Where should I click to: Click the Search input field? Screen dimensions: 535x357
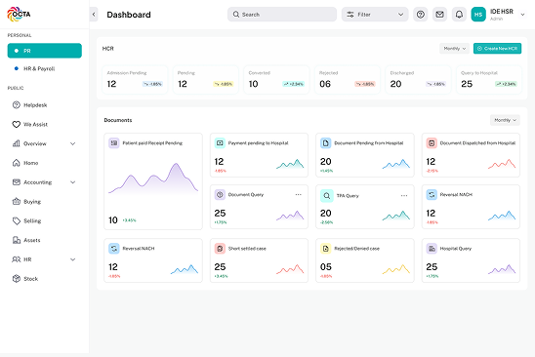[x=282, y=15]
